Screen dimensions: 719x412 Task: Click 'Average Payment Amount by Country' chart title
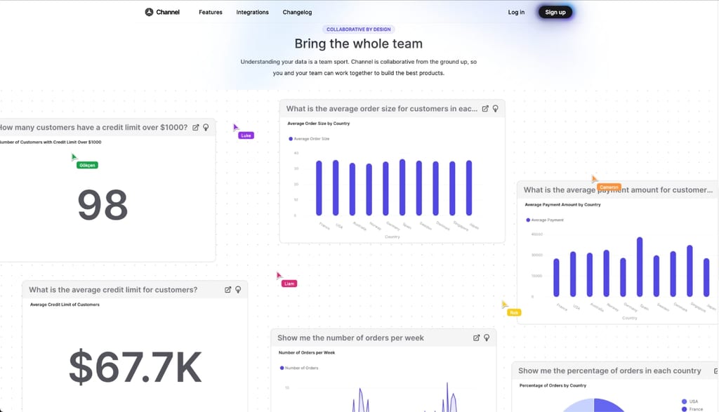pos(562,205)
